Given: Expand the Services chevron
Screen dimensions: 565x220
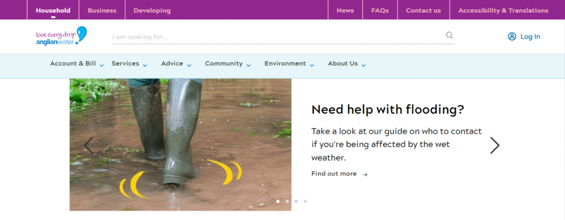Looking at the screenshot, I should point(145,66).
